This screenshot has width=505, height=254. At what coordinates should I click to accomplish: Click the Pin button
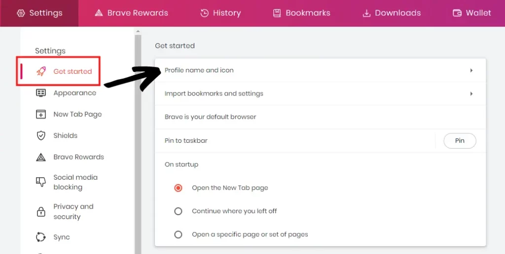pos(460,140)
